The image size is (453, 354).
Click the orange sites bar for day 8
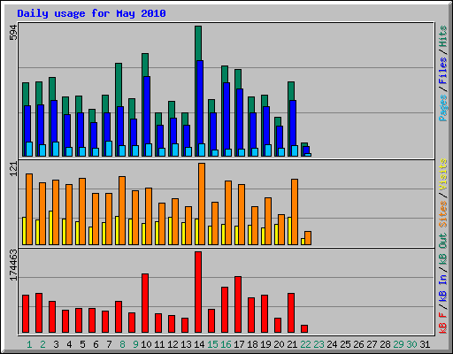[x=122, y=211]
